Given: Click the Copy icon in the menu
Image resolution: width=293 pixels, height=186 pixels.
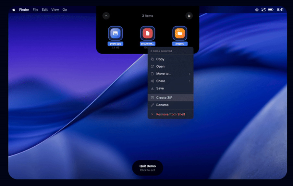Looking at the screenshot, I should (x=152, y=59).
